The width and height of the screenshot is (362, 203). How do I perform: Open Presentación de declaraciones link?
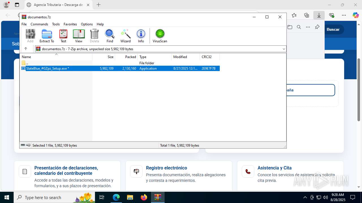[66, 170]
